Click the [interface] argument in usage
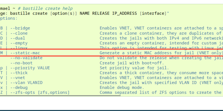Screen dimensions: 223x111 coord(154,14)
